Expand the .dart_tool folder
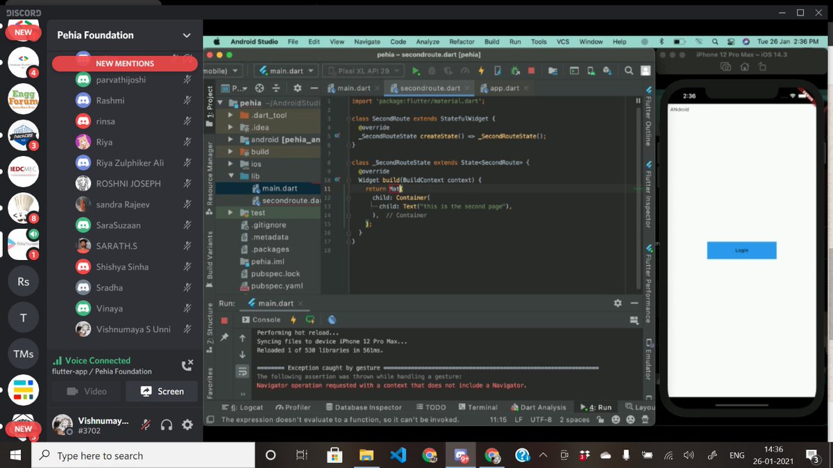833x468 pixels. click(x=230, y=115)
